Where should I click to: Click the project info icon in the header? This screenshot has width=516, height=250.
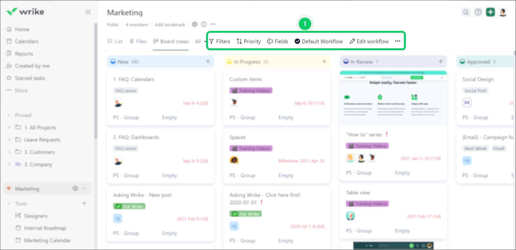203,24
